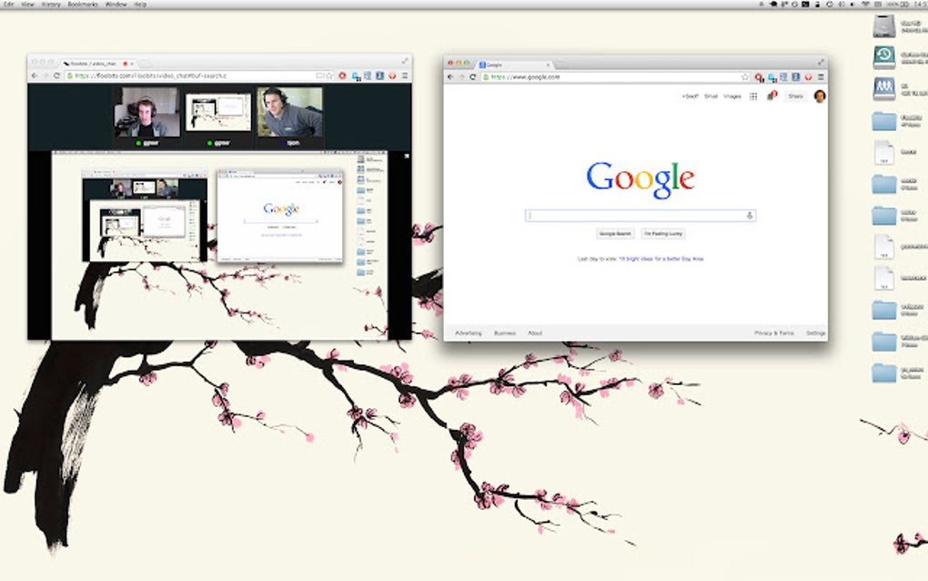Viewport: 928px width, 581px height.
Task: Toggle ggreer's green status indicator
Action: (x=138, y=142)
